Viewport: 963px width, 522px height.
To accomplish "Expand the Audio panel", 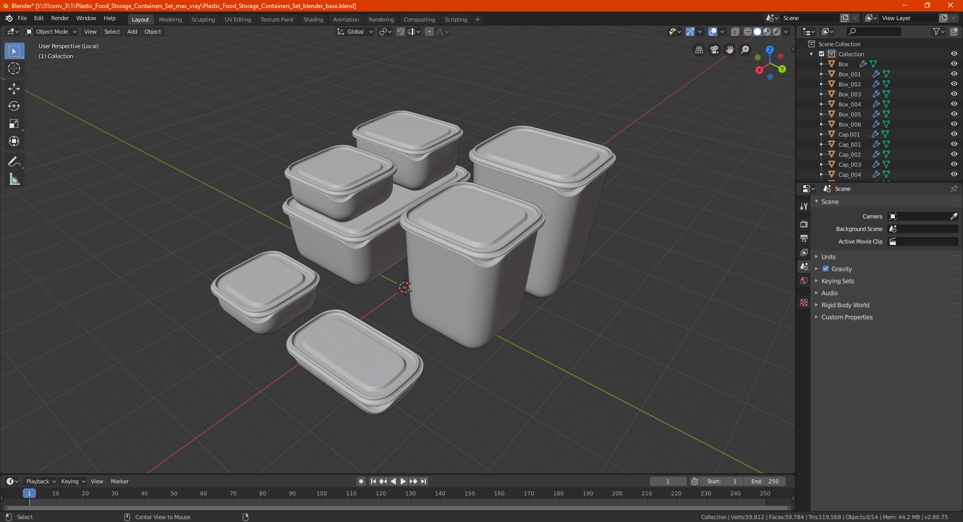I will (x=829, y=293).
